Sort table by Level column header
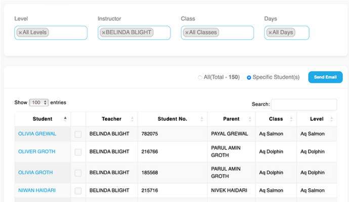This screenshot has height=202, width=349. pos(317,119)
